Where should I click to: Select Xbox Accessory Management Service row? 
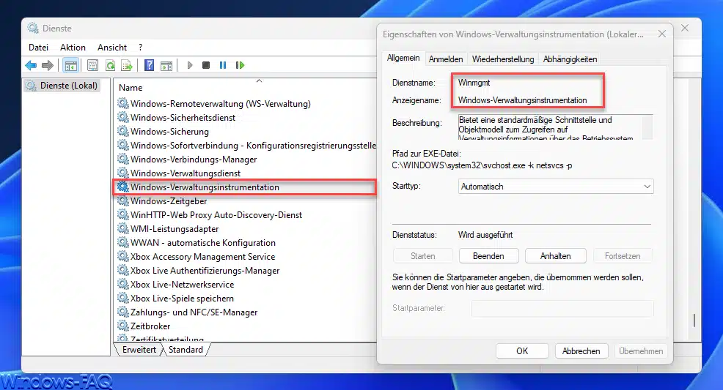click(x=202, y=257)
